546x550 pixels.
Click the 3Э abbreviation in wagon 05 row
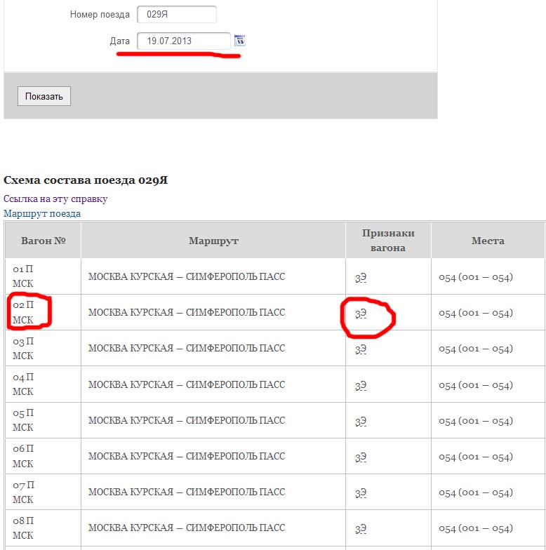[x=361, y=421]
